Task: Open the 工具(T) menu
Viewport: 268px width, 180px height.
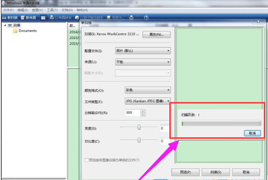Action: 52,10
